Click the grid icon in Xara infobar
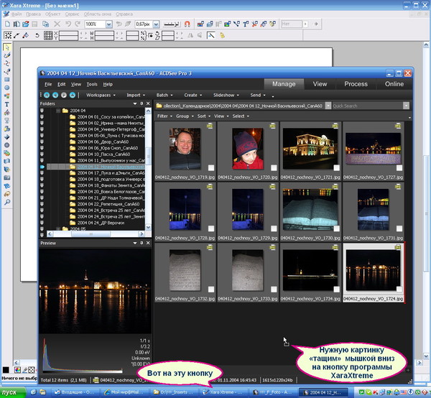The image size is (431, 398). (x=48, y=35)
